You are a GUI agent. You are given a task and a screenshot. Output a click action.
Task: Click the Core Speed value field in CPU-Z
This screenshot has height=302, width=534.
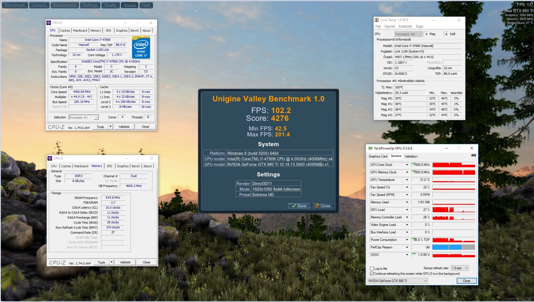(82, 92)
